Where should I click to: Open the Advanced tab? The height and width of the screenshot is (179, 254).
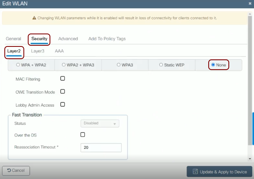point(68,39)
